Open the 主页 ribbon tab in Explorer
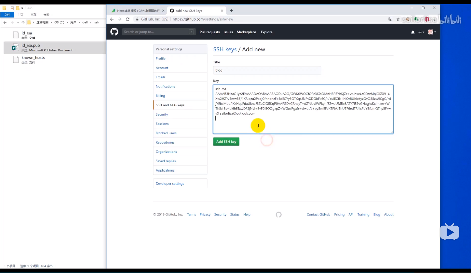The height and width of the screenshot is (273, 471). click(x=20, y=15)
